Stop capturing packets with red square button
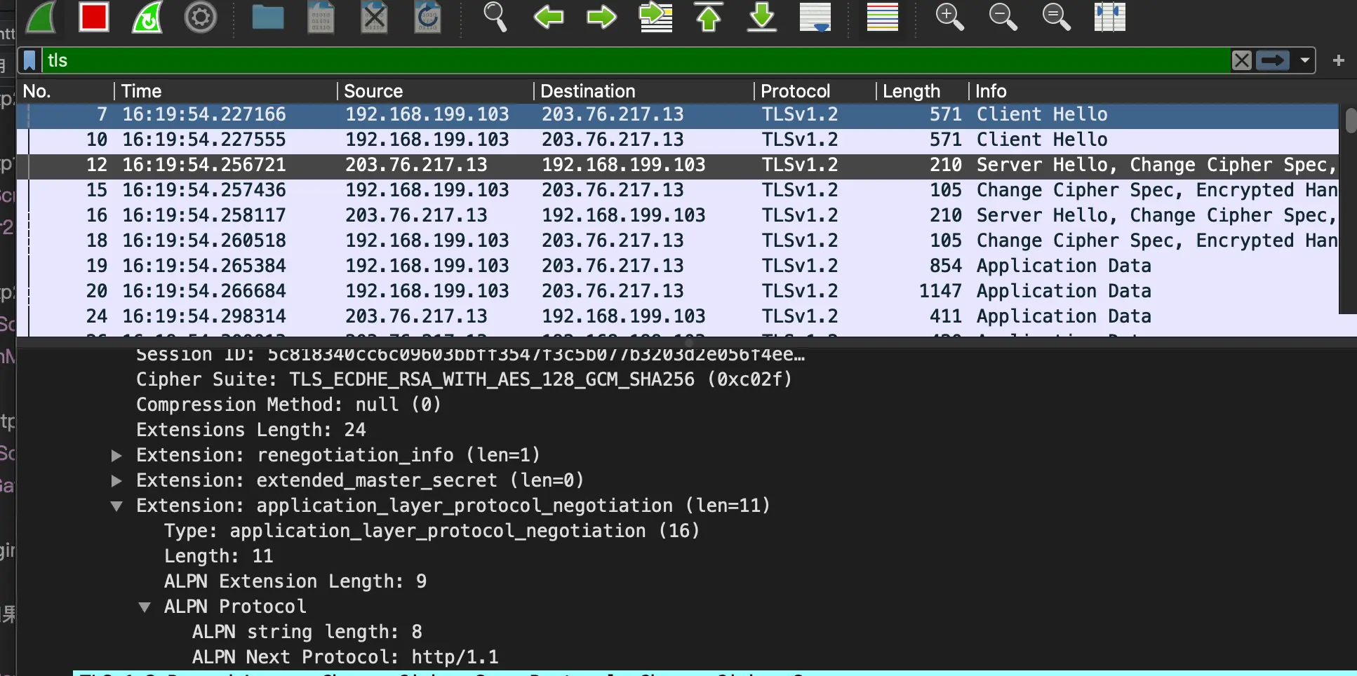 [94, 17]
